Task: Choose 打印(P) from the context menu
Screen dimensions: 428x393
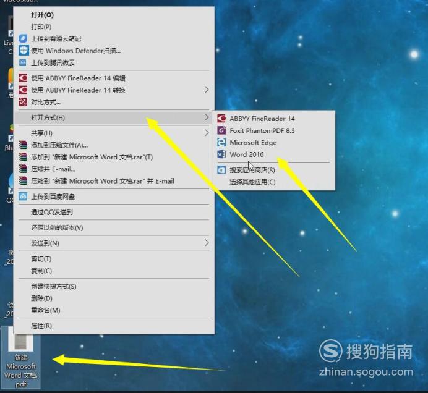Action: 114,27
